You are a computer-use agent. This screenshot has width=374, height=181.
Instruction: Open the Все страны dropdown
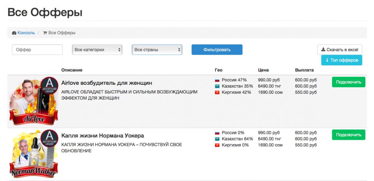157,50
